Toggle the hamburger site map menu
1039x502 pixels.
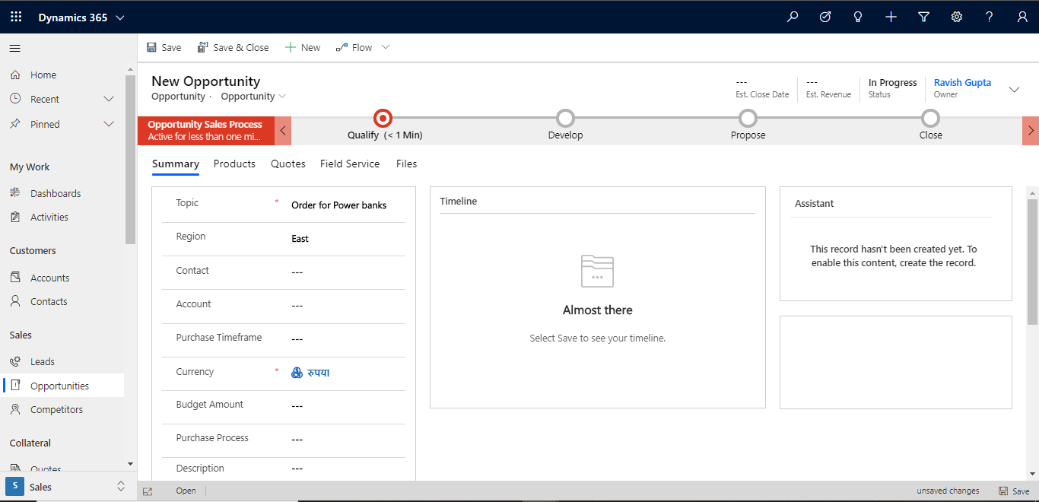(15, 48)
